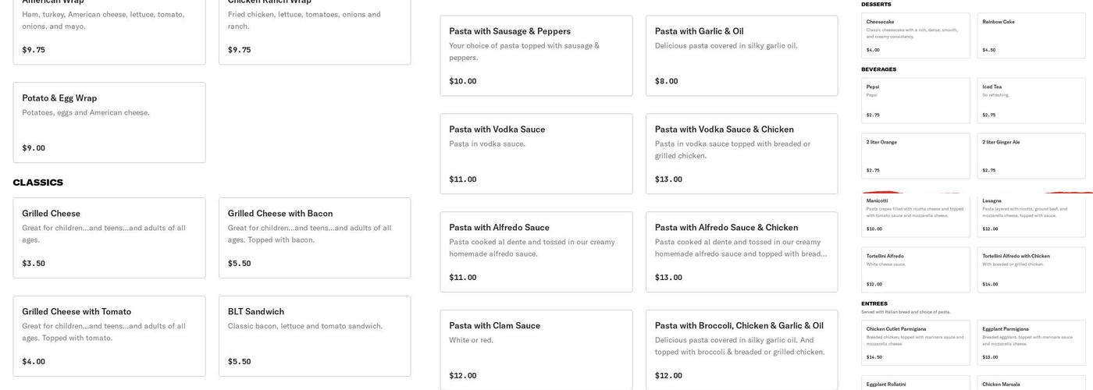Screen dimensions: 1093x390
Task: Open Pasta with Sausage & Peppers
Action: (536, 55)
